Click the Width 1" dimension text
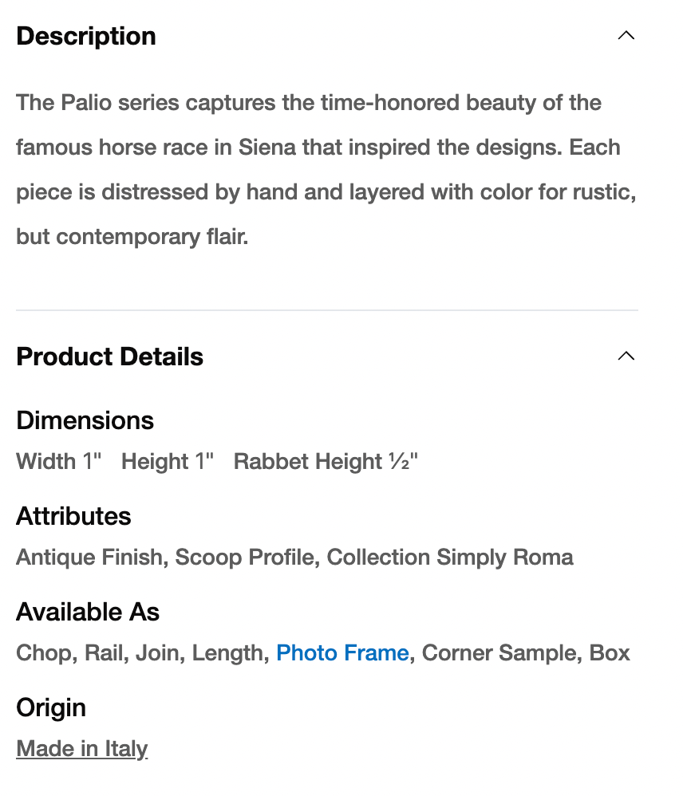 click(x=59, y=462)
